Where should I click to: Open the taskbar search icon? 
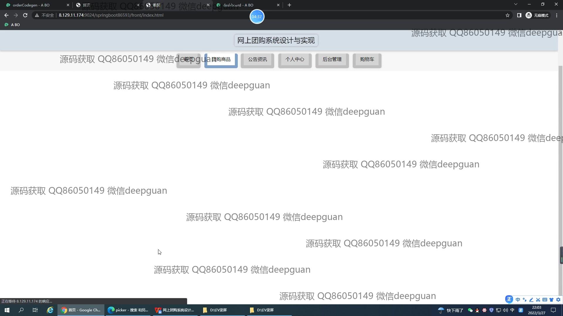click(21, 310)
